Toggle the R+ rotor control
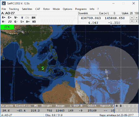Image resolution: width=139 pixels, height=117 pixels. click(x=4, y=18)
